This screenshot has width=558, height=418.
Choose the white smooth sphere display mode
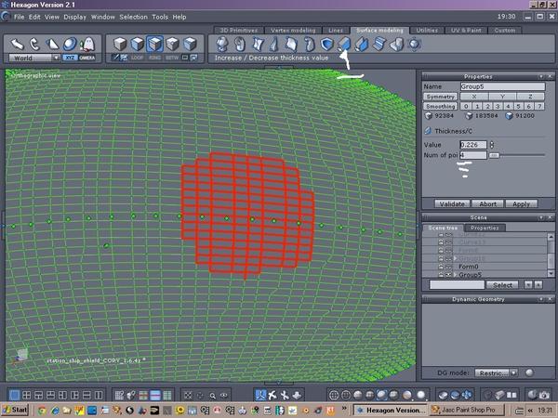(x=420, y=395)
